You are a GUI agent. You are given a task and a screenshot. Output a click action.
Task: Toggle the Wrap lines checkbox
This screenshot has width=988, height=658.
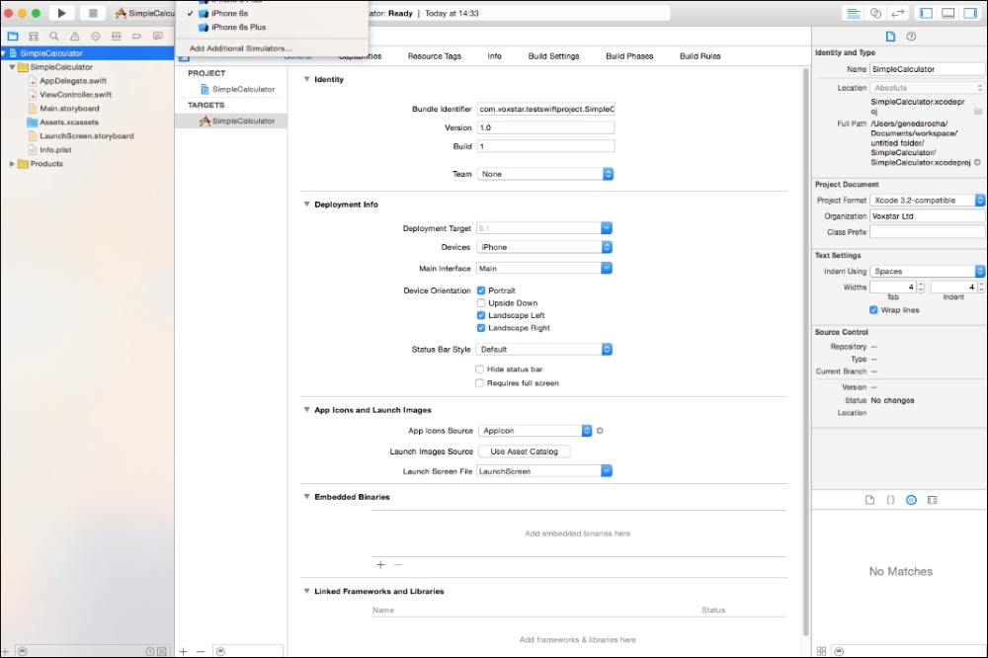[x=873, y=310]
